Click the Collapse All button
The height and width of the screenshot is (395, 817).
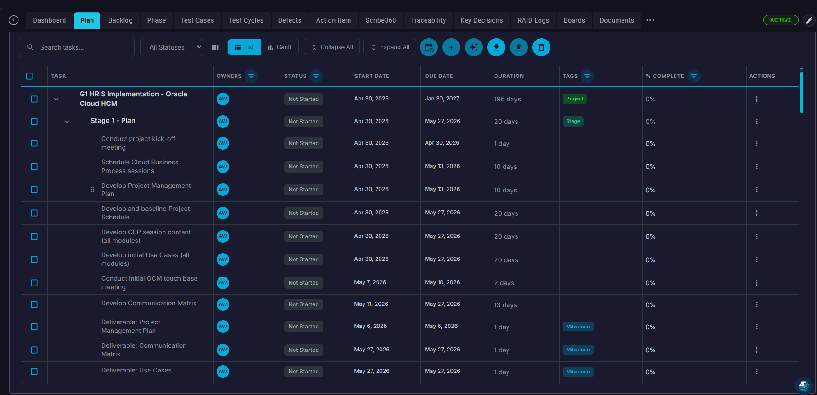pos(332,47)
